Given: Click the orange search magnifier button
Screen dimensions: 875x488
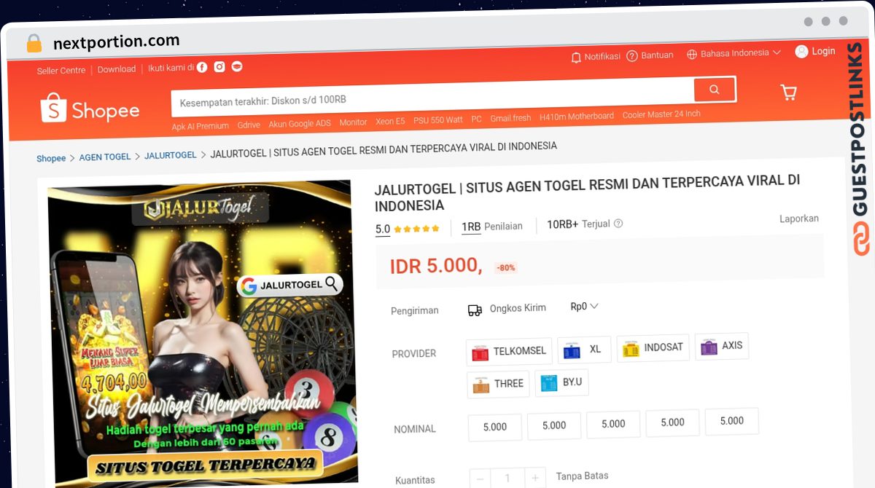Looking at the screenshot, I should click(715, 90).
